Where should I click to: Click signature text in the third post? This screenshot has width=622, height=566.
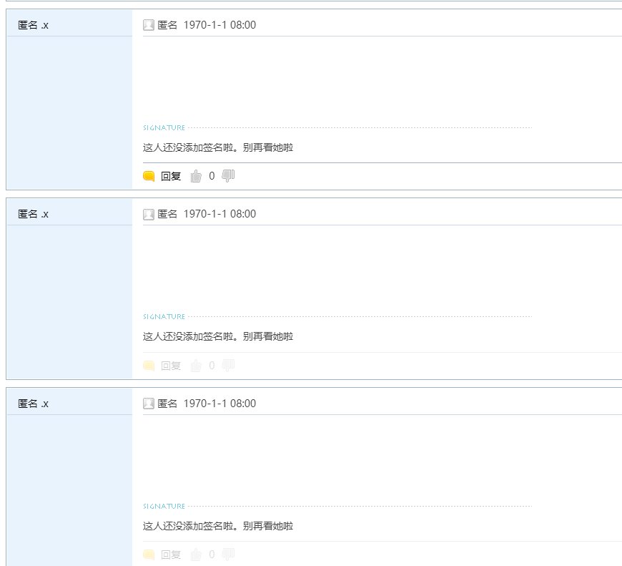218,527
